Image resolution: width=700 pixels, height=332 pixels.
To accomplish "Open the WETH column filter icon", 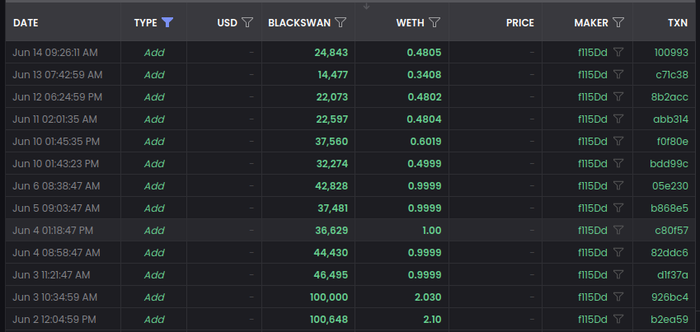I will click(x=435, y=23).
